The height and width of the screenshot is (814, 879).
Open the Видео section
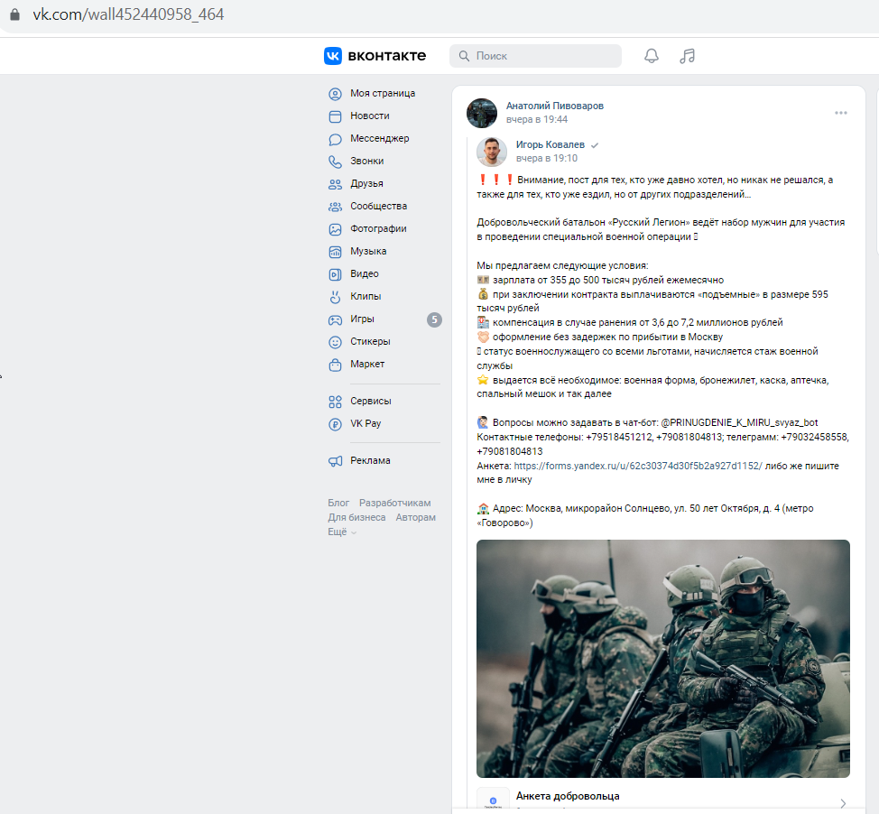tap(365, 273)
